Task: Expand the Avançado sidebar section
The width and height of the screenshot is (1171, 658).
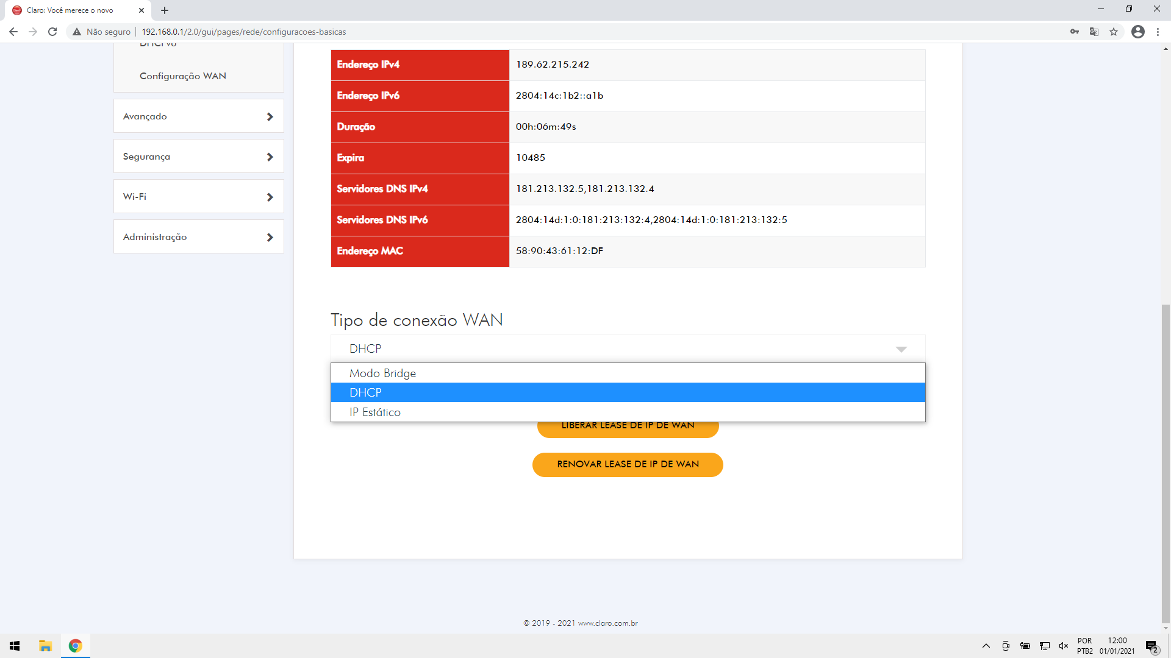Action: [x=199, y=116]
